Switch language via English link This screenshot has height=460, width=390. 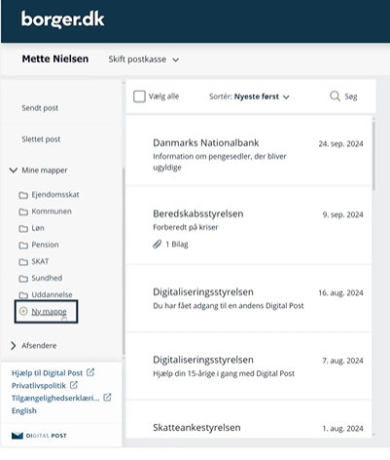click(x=24, y=410)
